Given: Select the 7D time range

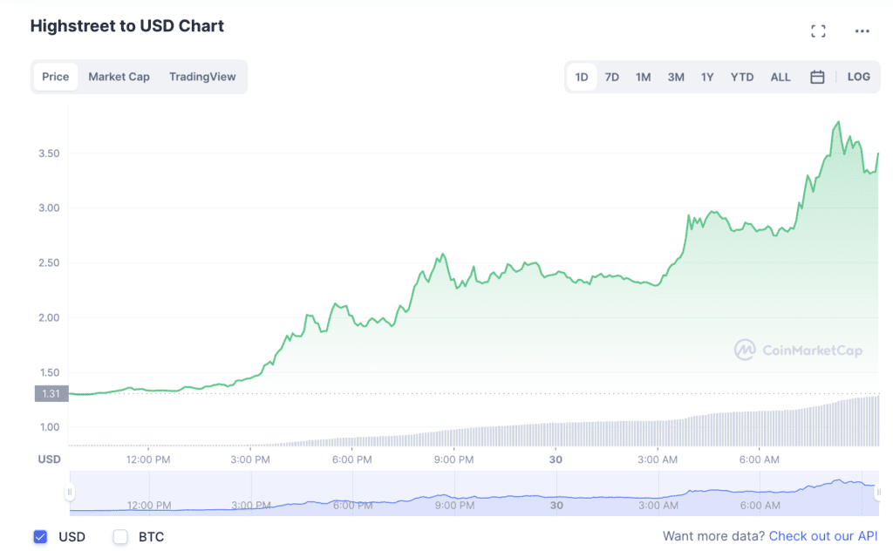Looking at the screenshot, I should [611, 77].
